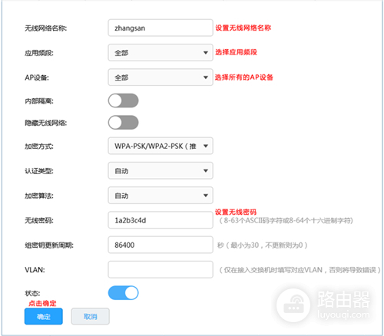
Task: Click the 取消 cancel button
Action: [x=91, y=317]
